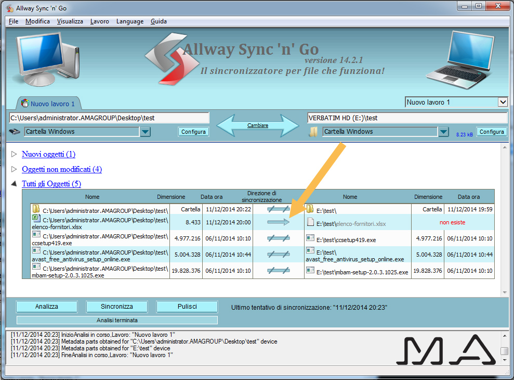Click the file list vertical scrollbar up arrow
The width and height of the screenshot is (514, 380).
click(x=505, y=147)
